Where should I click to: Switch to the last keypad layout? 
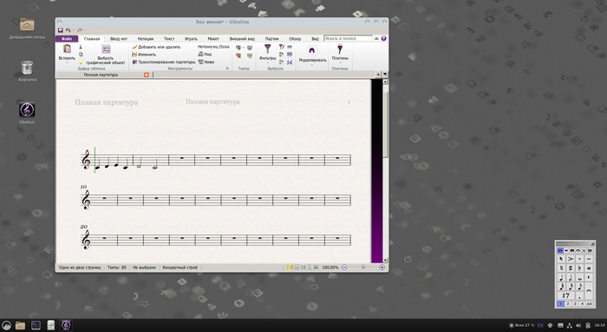click(x=590, y=251)
